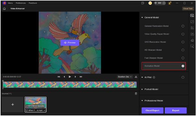Click the Cloud Export button
This screenshot has height=116, width=196.
(153, 111)
